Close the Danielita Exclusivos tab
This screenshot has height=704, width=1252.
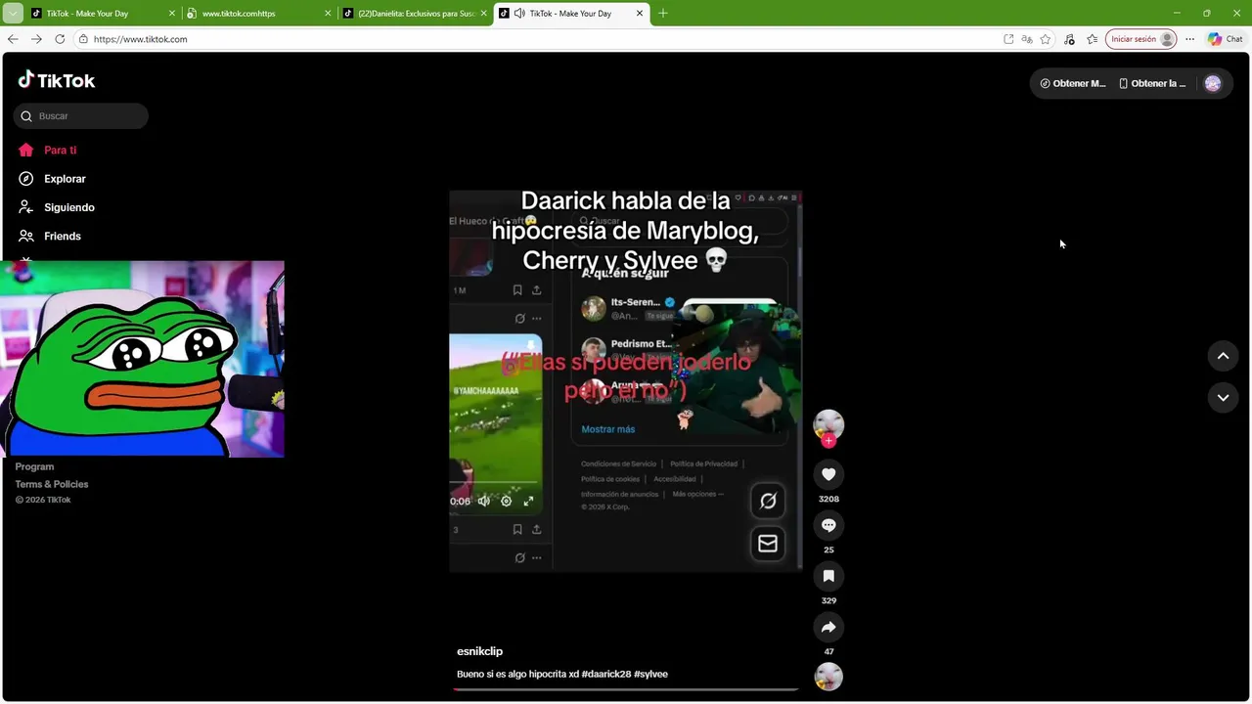tap(483, 14)
